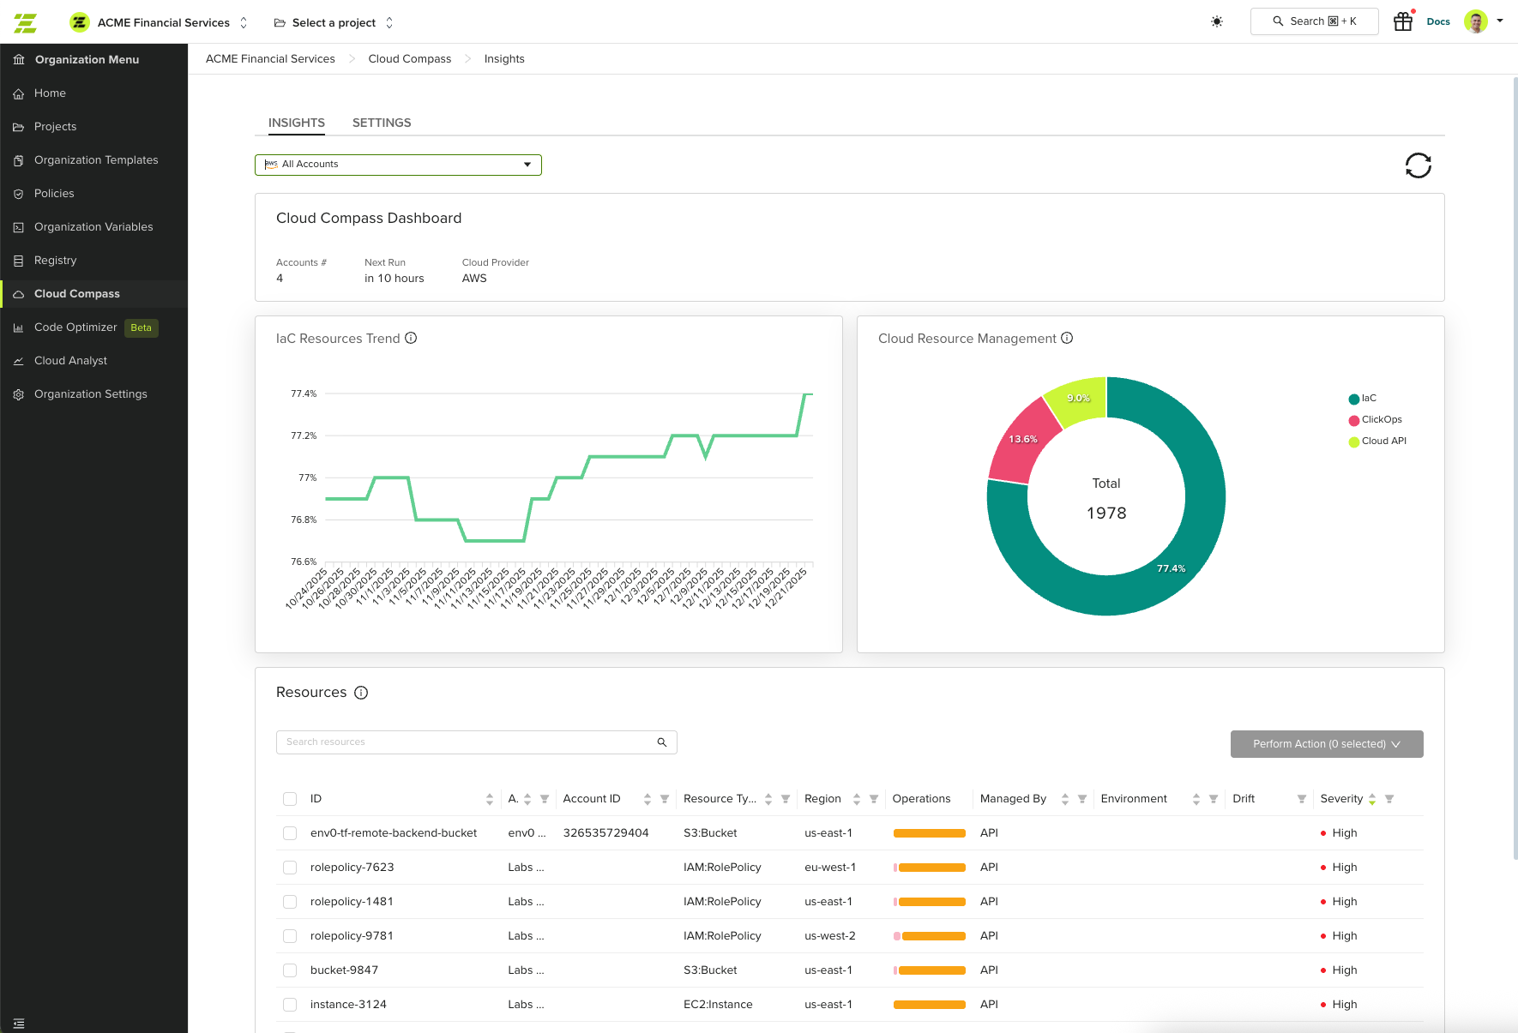Collapse the sidebar using bottom-left icon
Image resolution: width=1518 pixels, height=1033 pixels.
coord(19,1024)
